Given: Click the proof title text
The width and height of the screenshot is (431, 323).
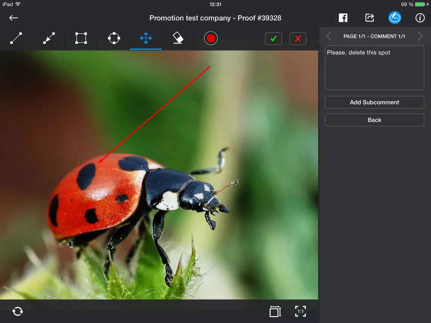Looking at the screenshot, I should coord(215,18).
